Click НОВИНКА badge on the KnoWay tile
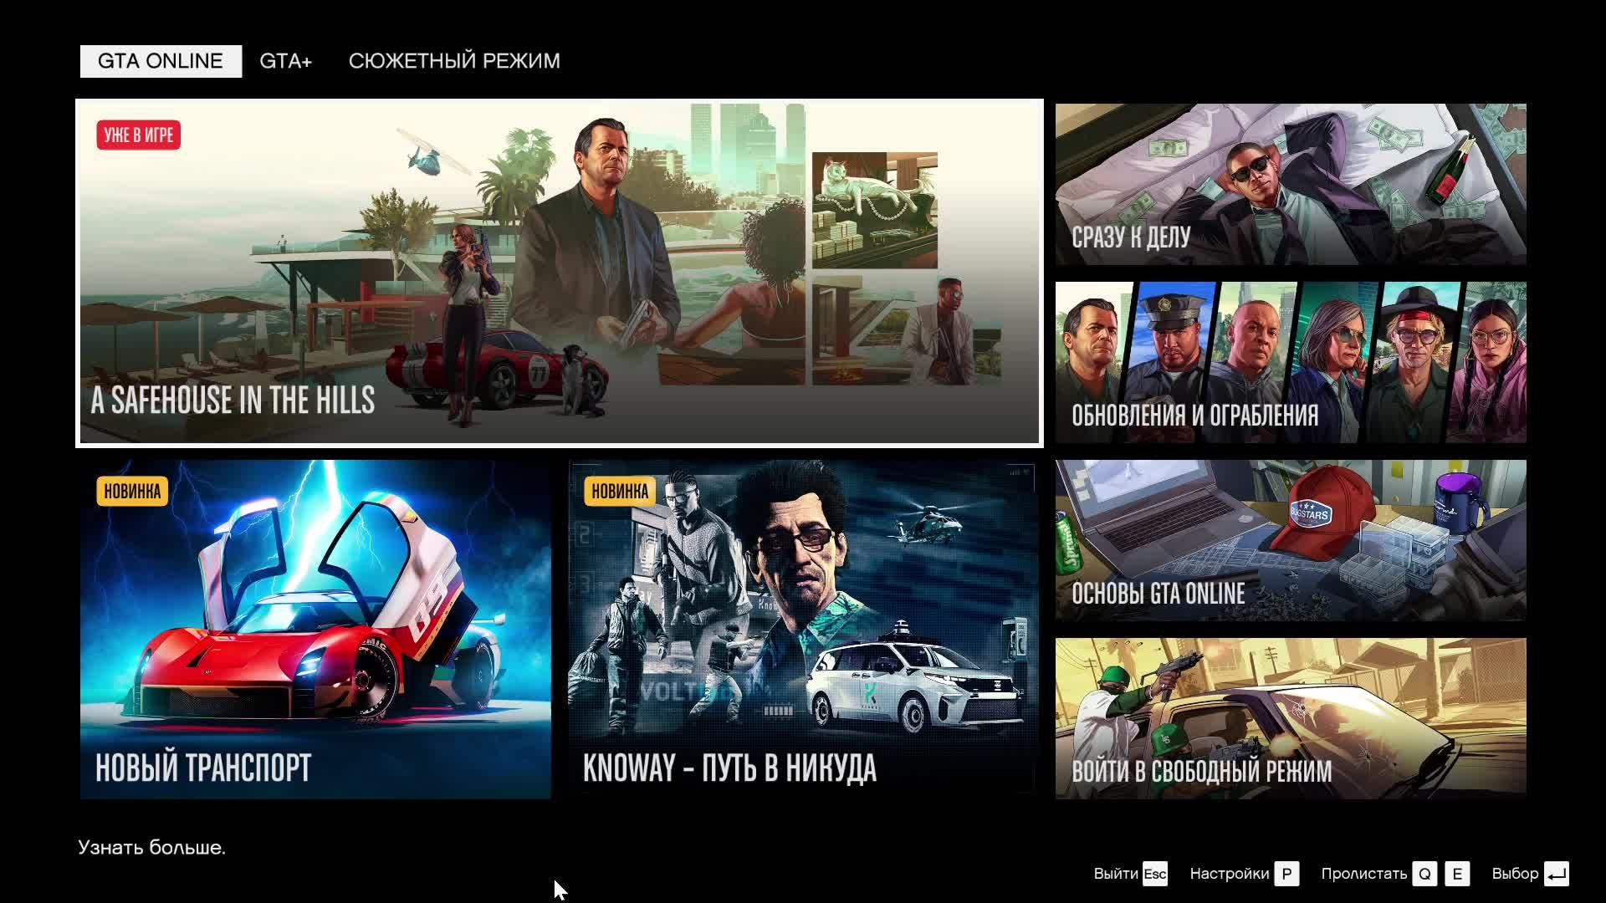Screen dimensions: 1606x903 620,492
